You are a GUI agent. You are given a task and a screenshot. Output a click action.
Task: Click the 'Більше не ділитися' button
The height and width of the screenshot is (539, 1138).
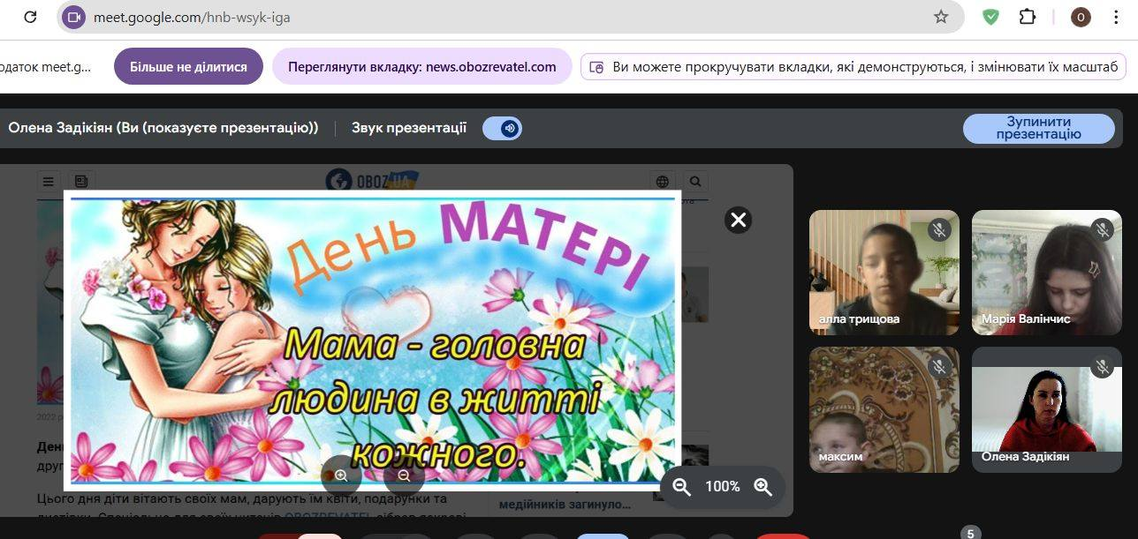pos(188,66)
